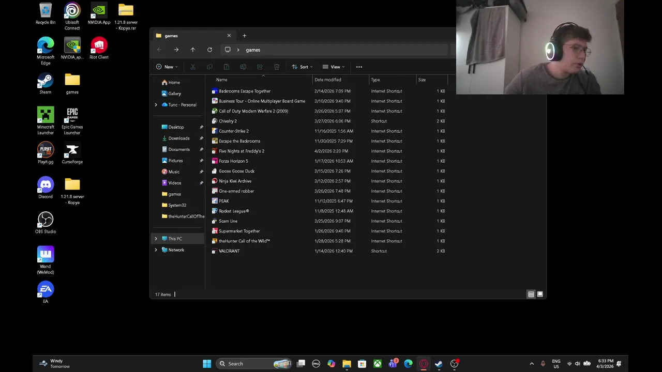This screenshot has width=662, height=372.
Task: Go forward in File Explorer navigation
Action: [x=176, y=50]
